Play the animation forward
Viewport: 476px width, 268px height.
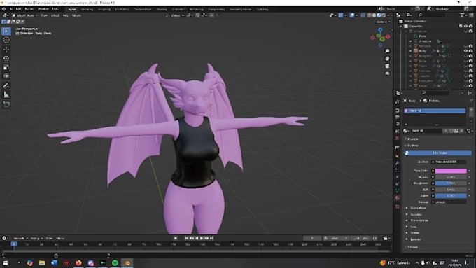point(202,238)
